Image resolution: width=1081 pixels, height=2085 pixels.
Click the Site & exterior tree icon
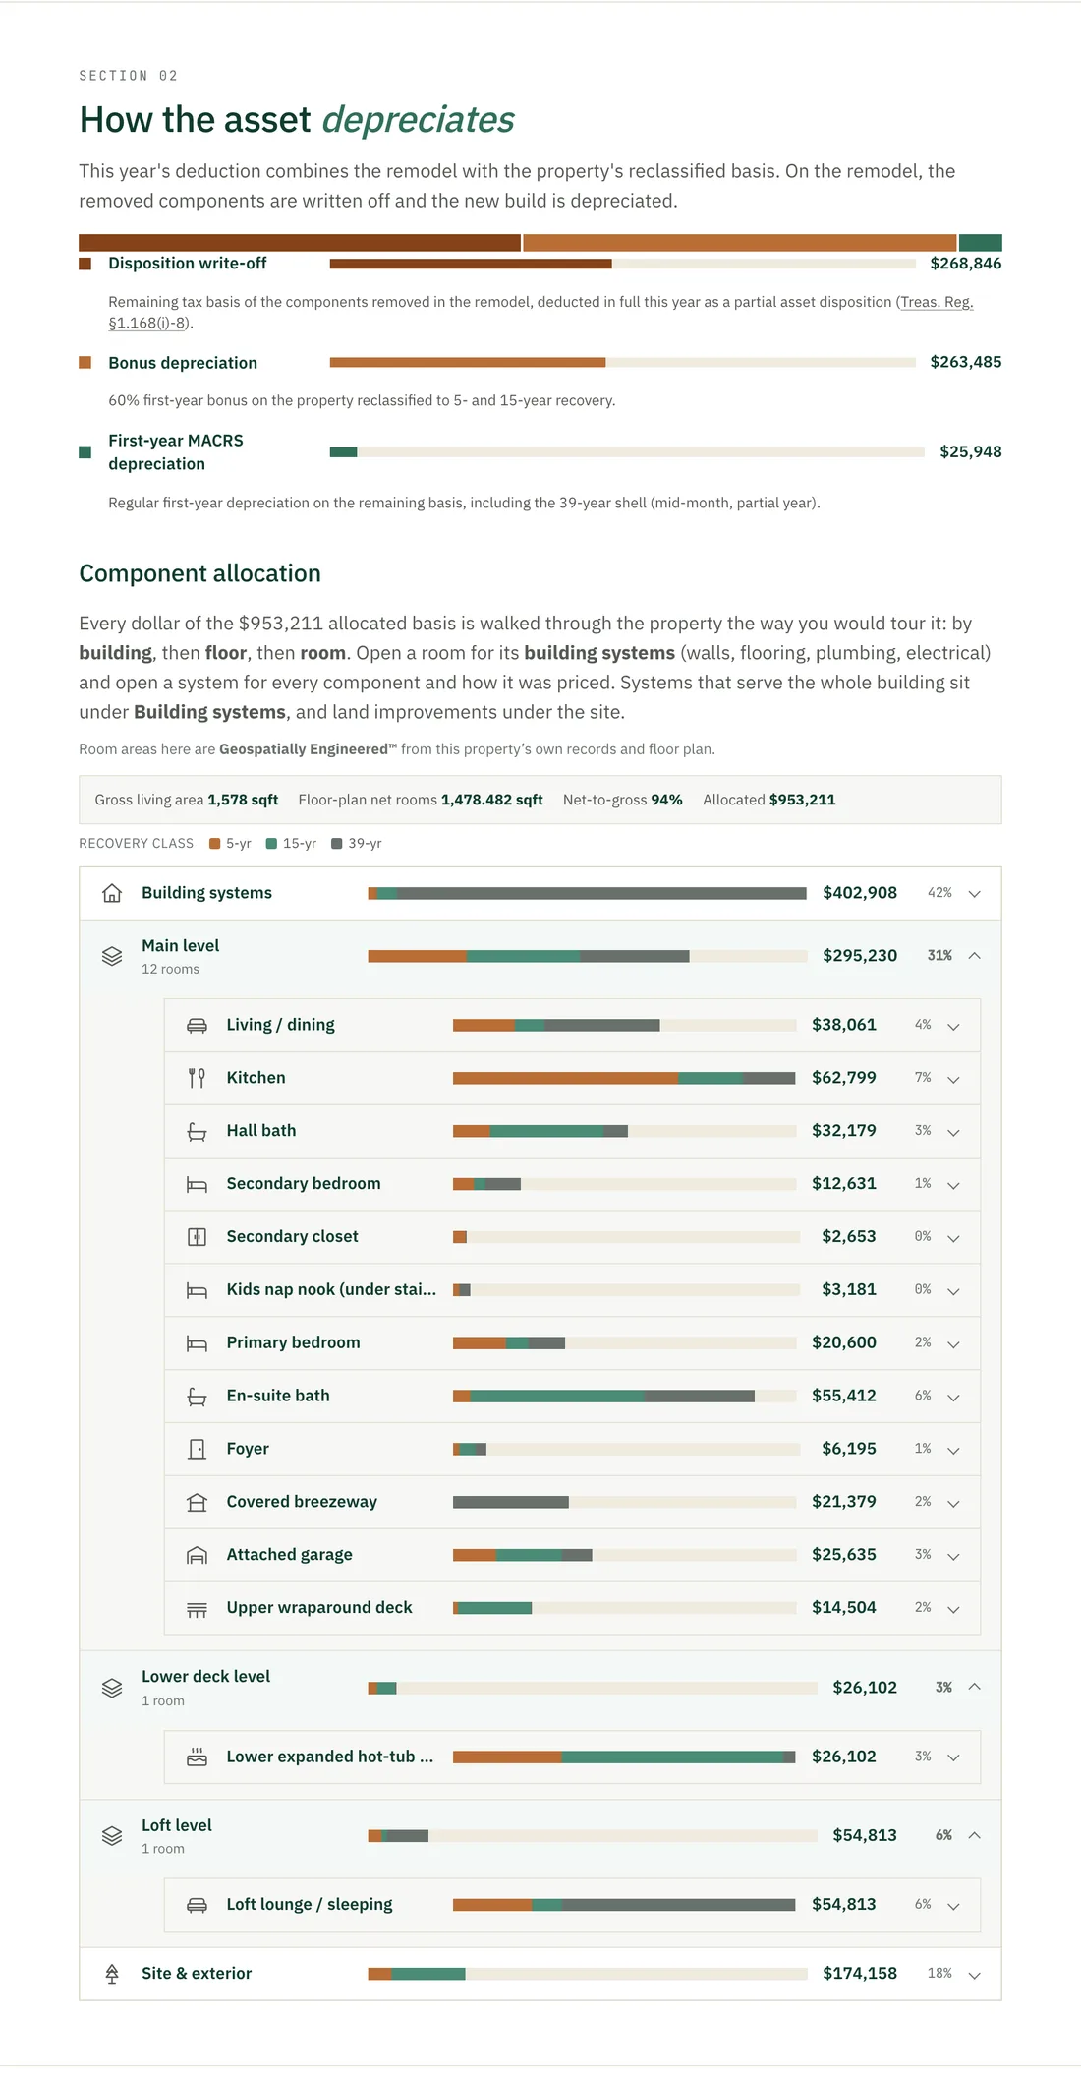pos(112,1974)
